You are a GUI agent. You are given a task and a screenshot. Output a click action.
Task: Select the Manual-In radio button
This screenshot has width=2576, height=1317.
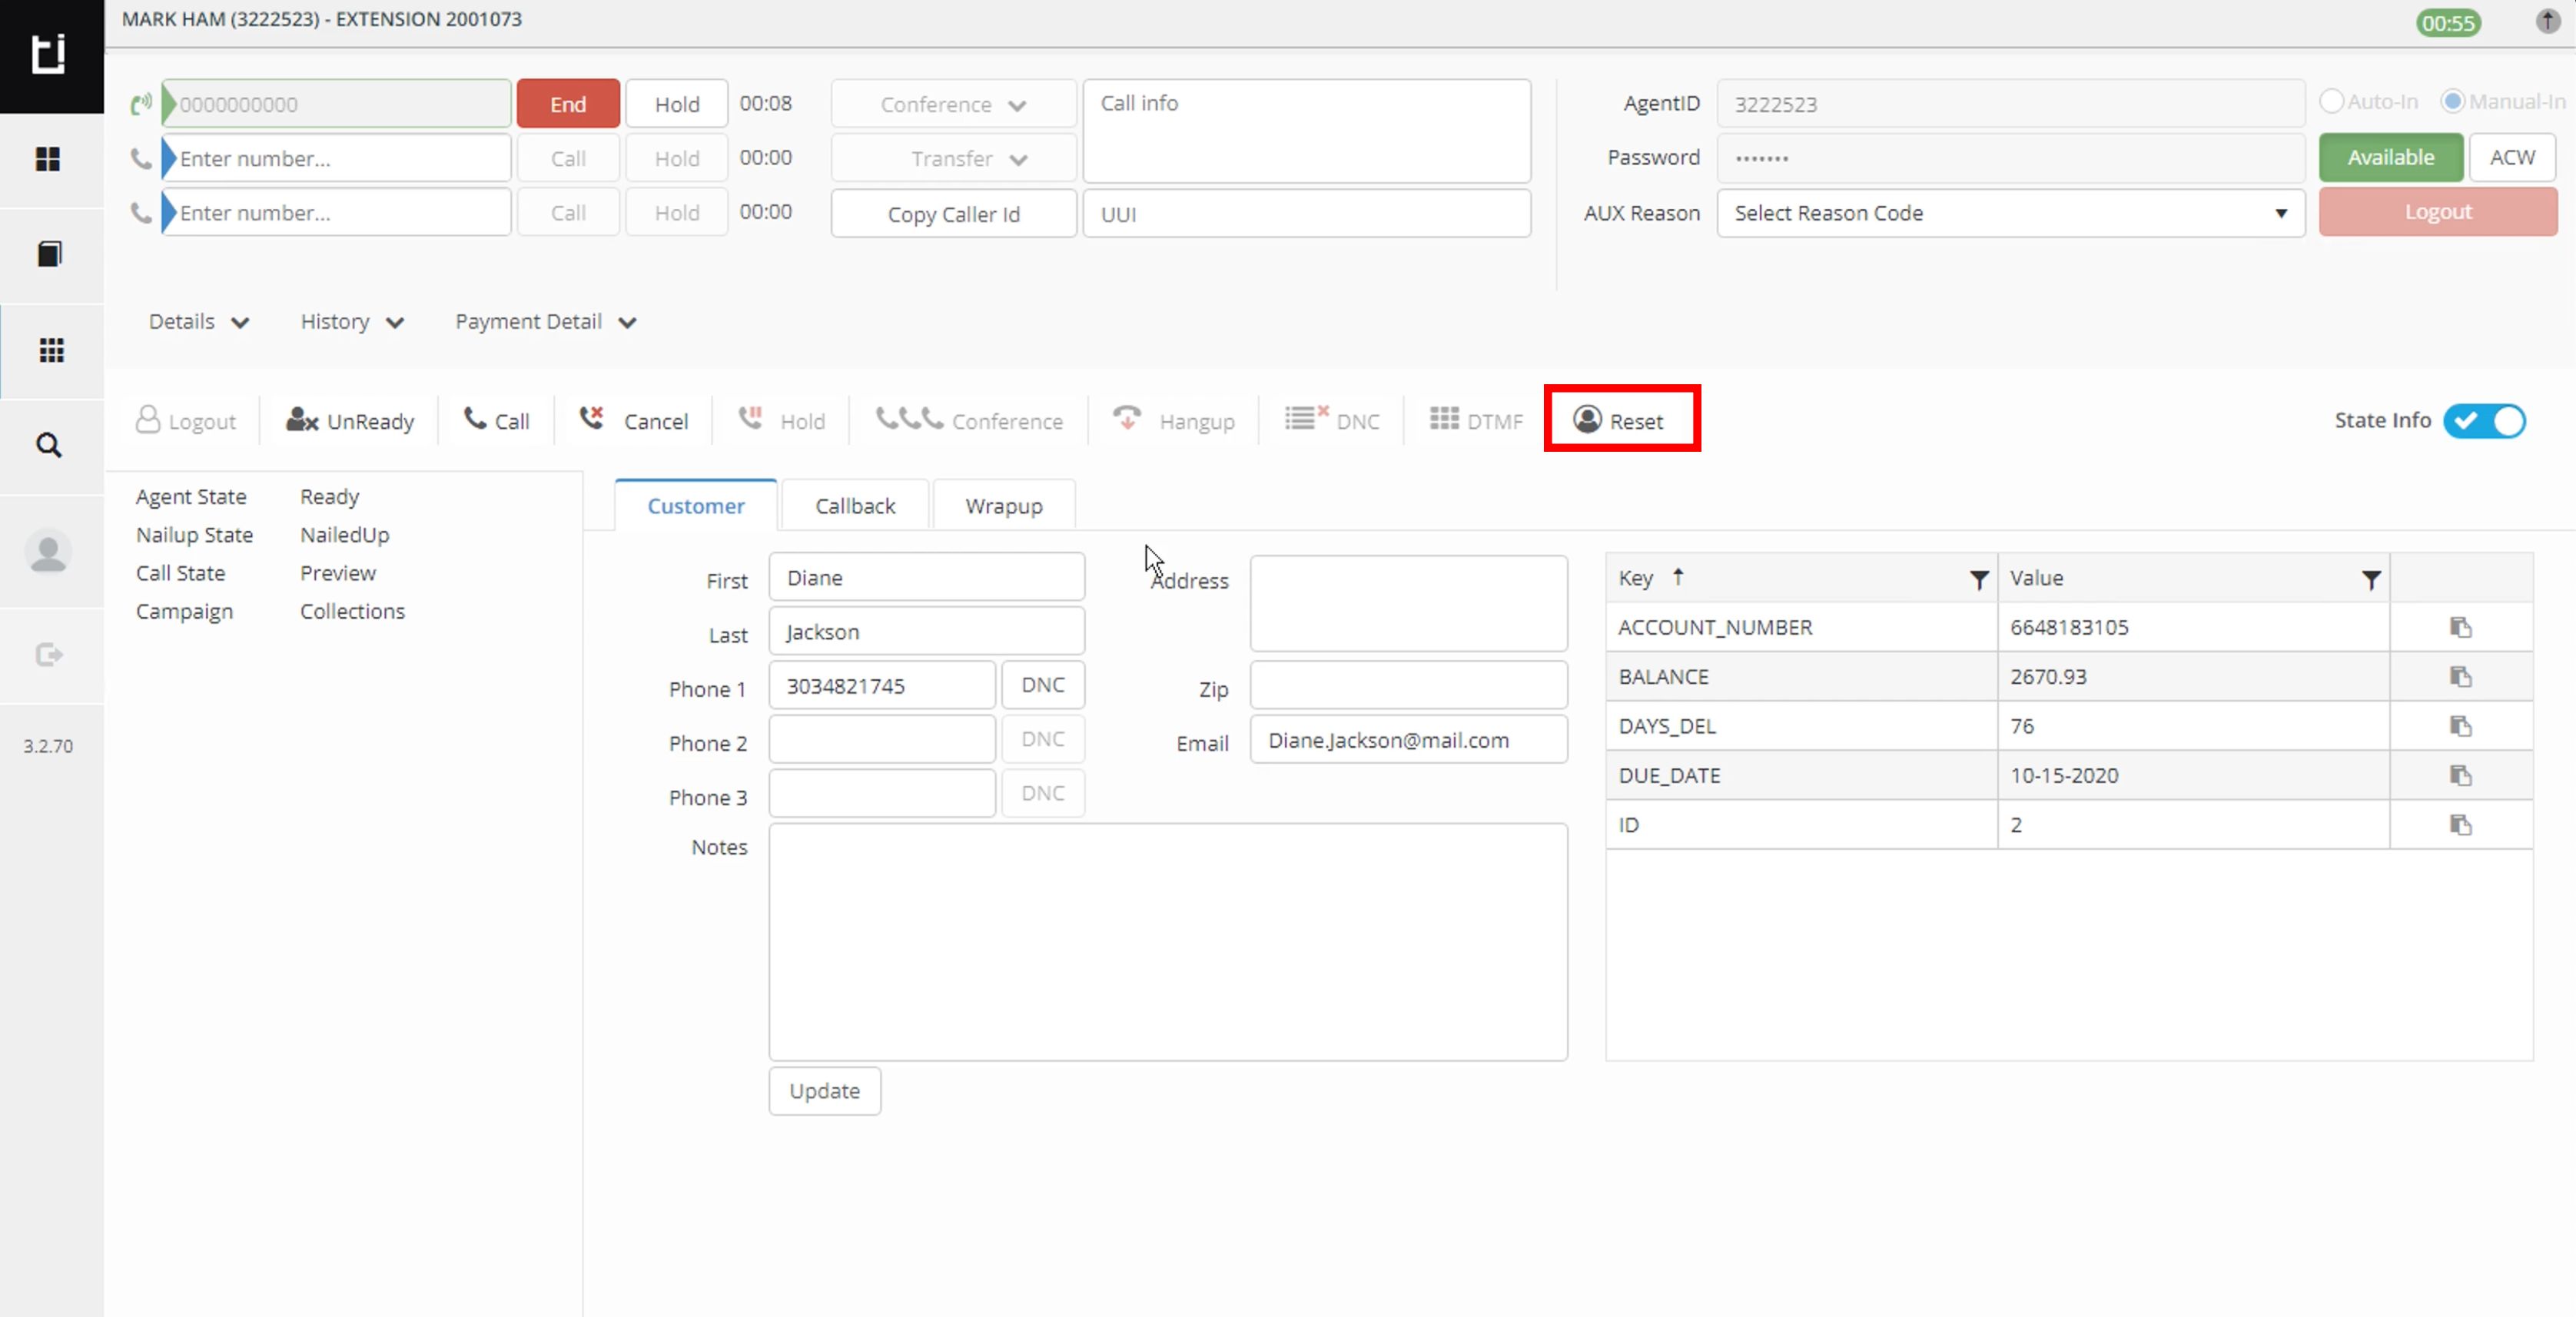point(2452,102)
